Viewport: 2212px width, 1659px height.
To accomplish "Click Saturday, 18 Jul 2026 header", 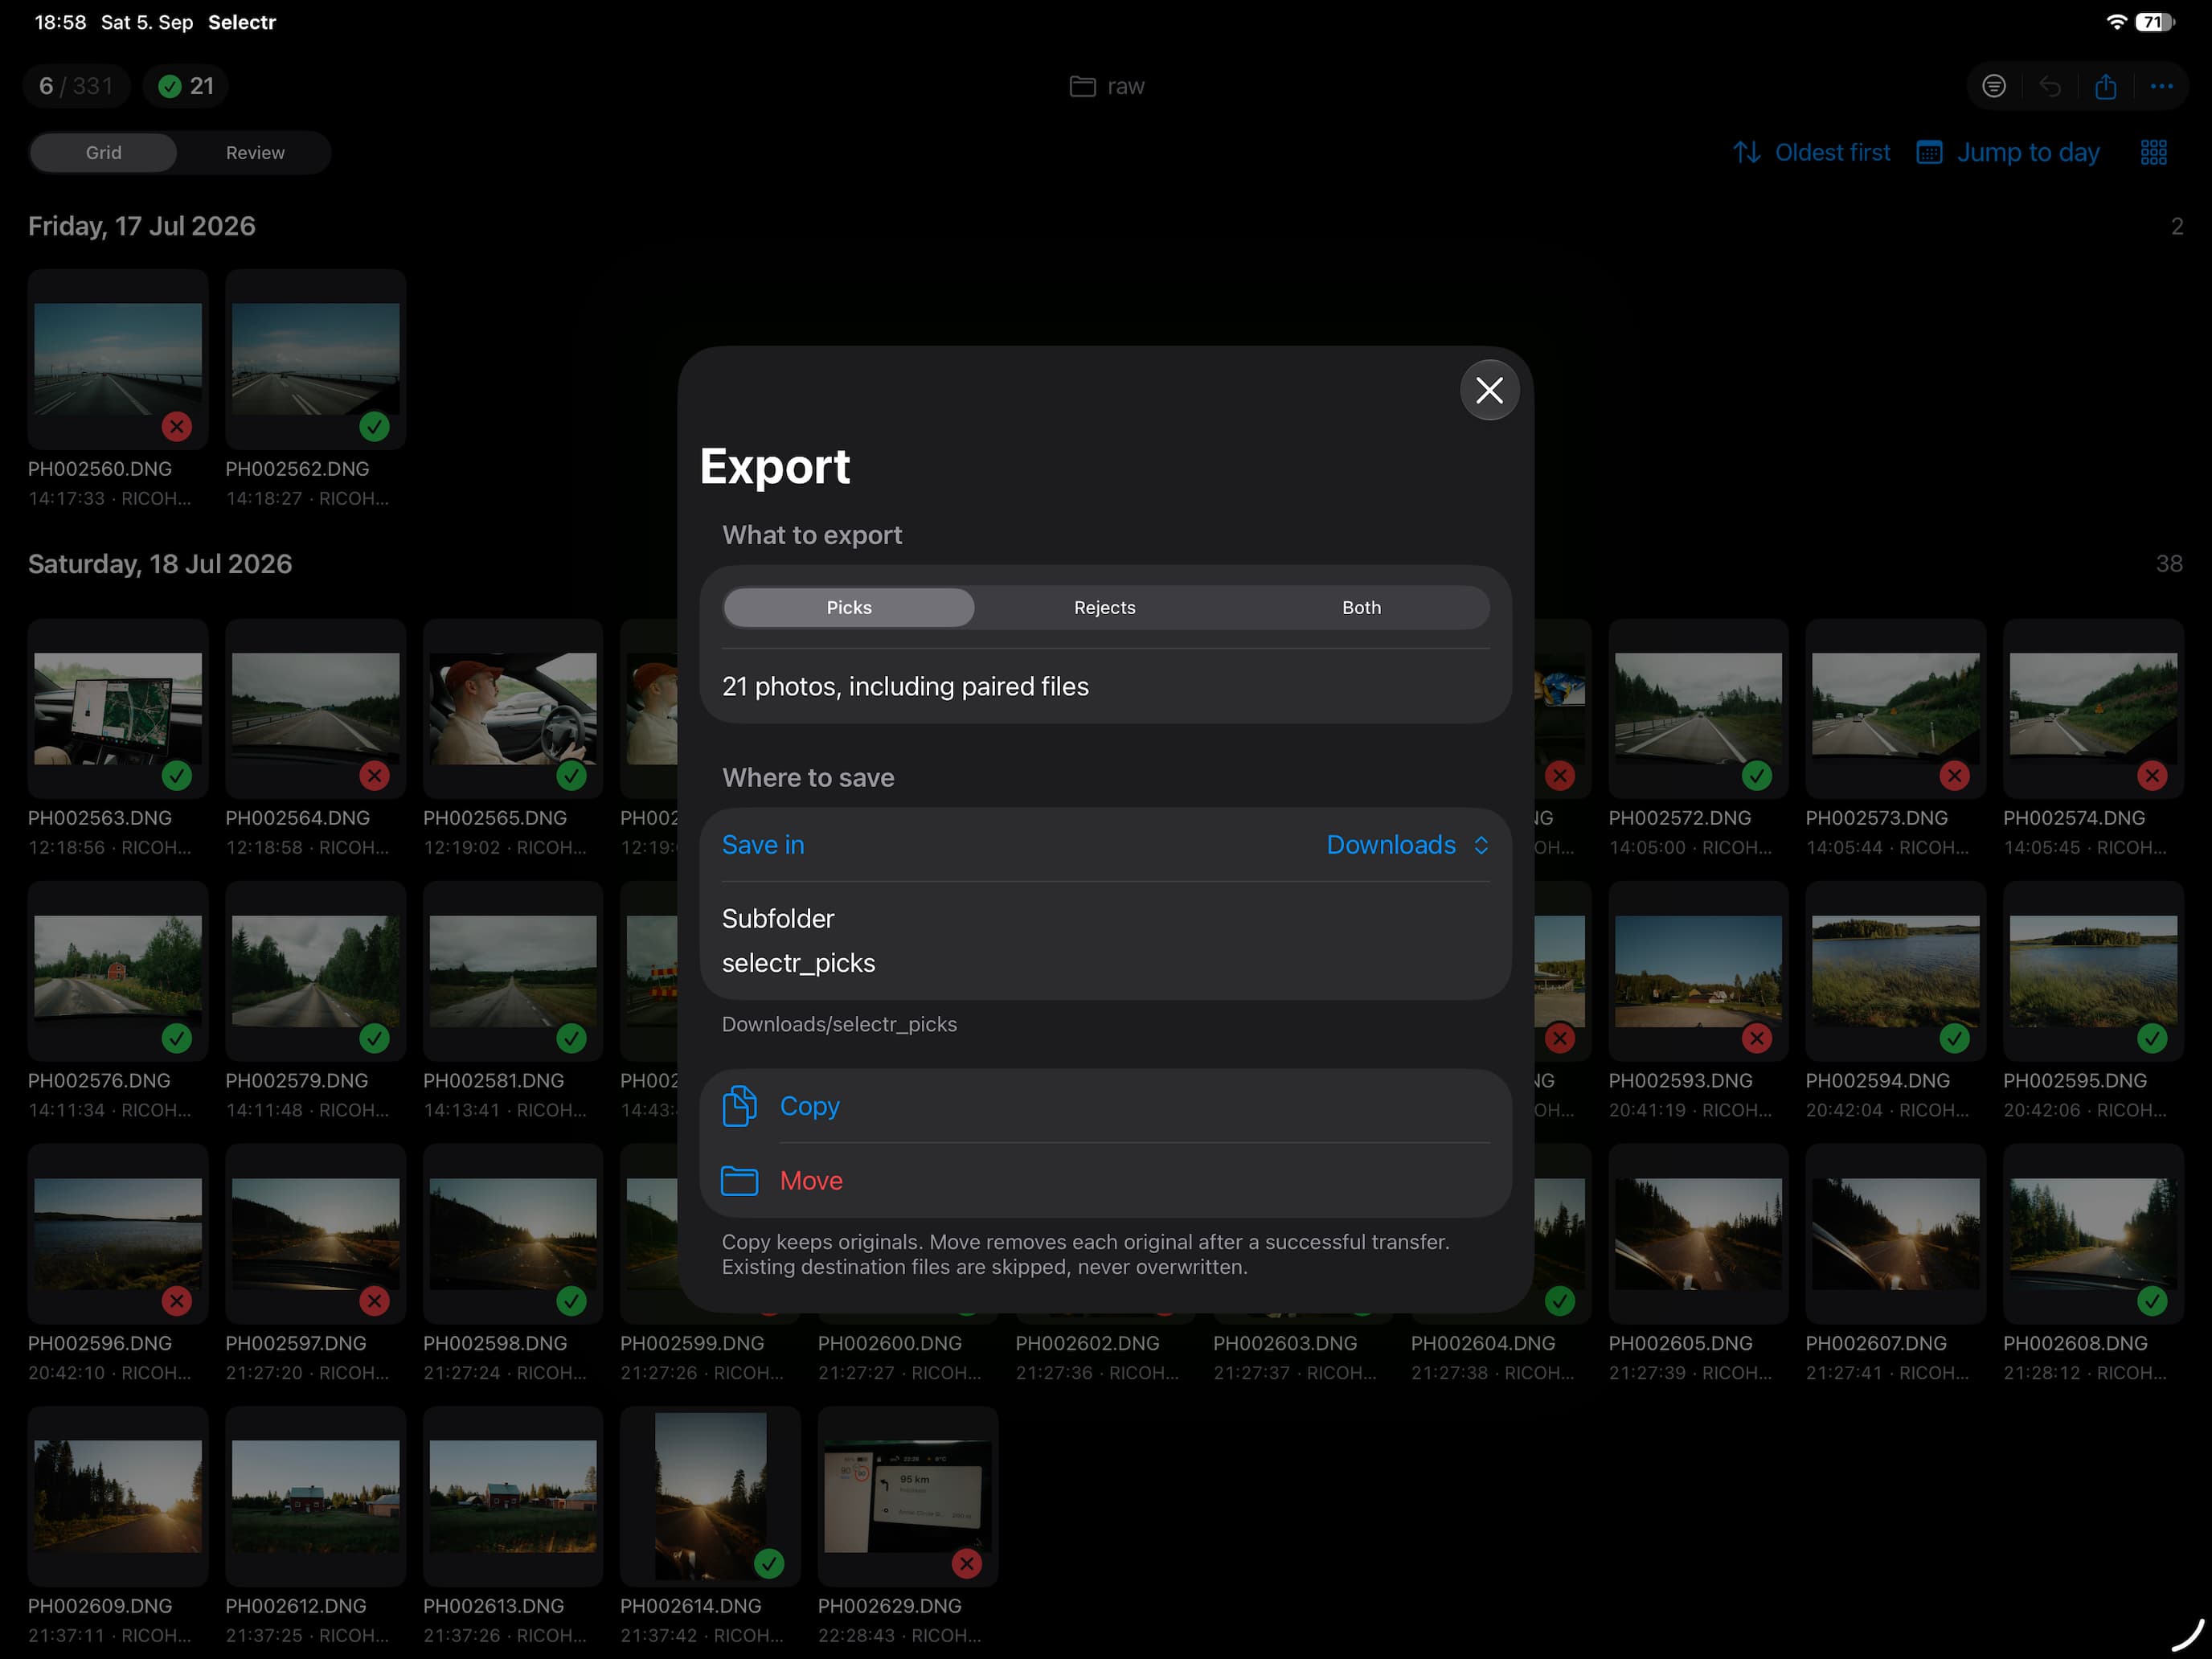I will pyautogui.click(x=160, y=564).
